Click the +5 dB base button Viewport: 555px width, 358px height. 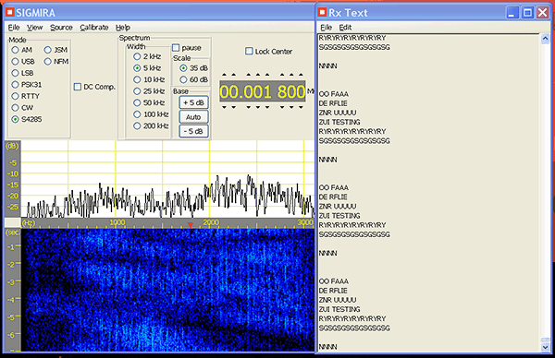[193, 102]
